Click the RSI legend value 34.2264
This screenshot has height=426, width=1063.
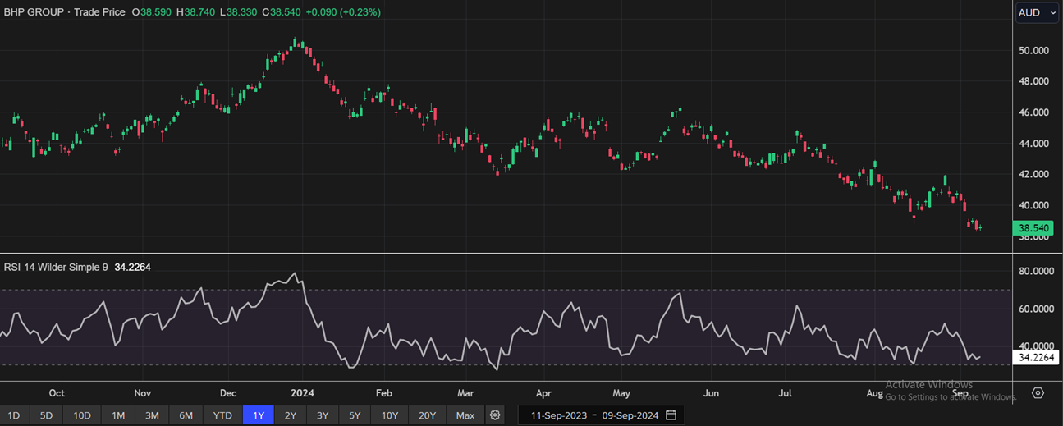pos(132,267)
